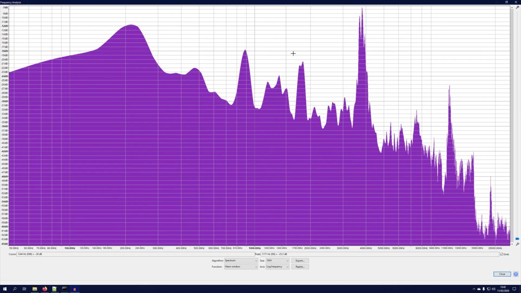This screenshot has height=293, width=521.
Task: Click the 100.0Hz axis label
Action: pyautogui.click(x=70, y=248)
